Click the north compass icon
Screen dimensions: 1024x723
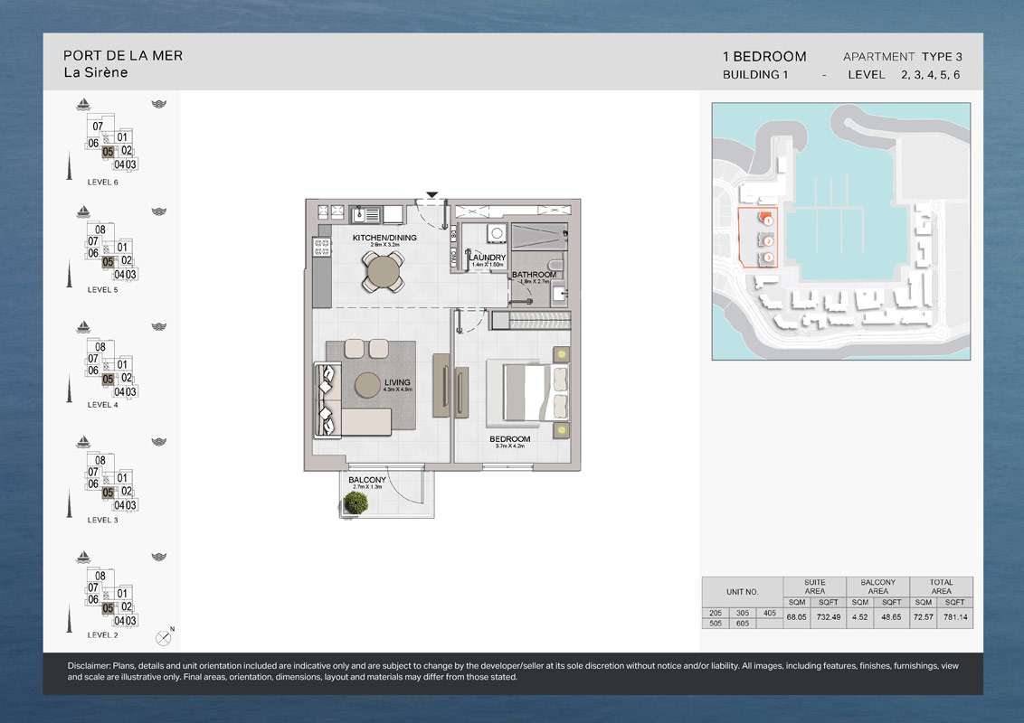[164, 636]
